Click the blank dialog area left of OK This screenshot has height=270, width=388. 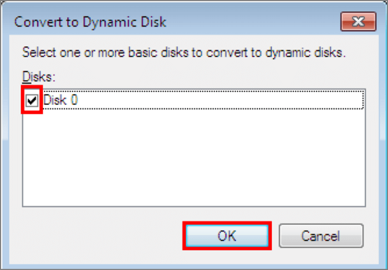point(100,236)
